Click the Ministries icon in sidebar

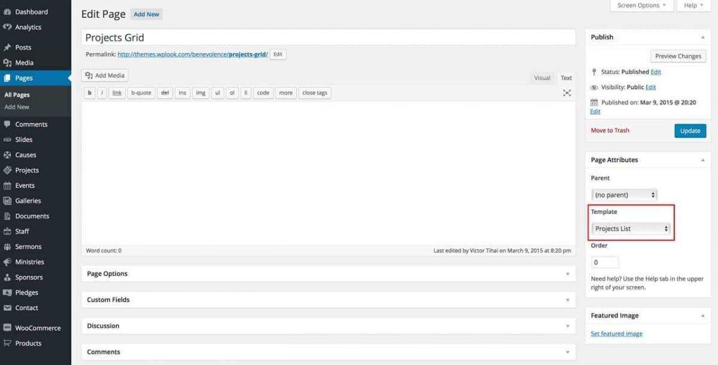point(7,262)
